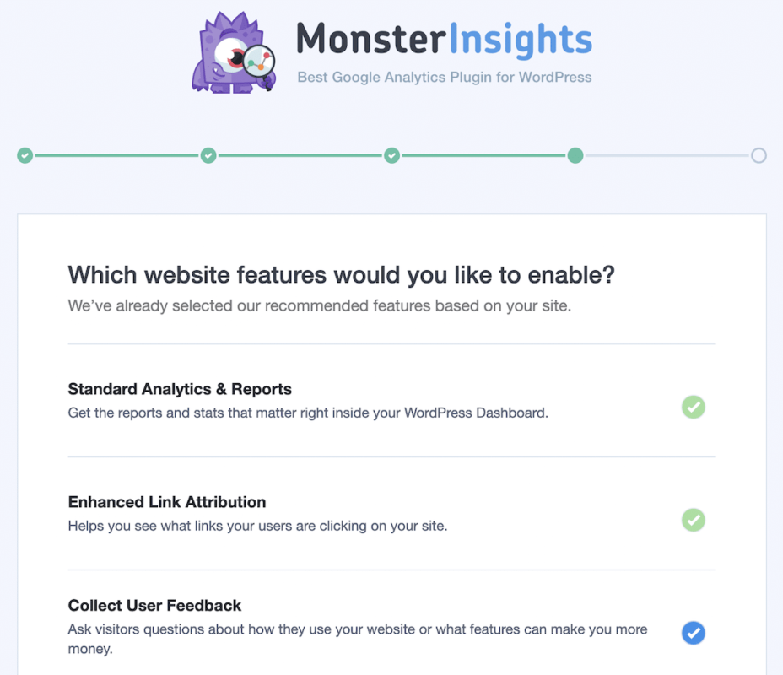
Task: Uncheck the Collect User Feedback blue checkbox
Action: (x=693, y=633)
